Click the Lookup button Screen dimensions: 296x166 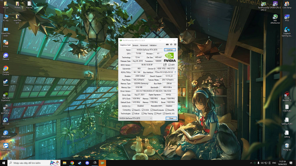[170, 49]
